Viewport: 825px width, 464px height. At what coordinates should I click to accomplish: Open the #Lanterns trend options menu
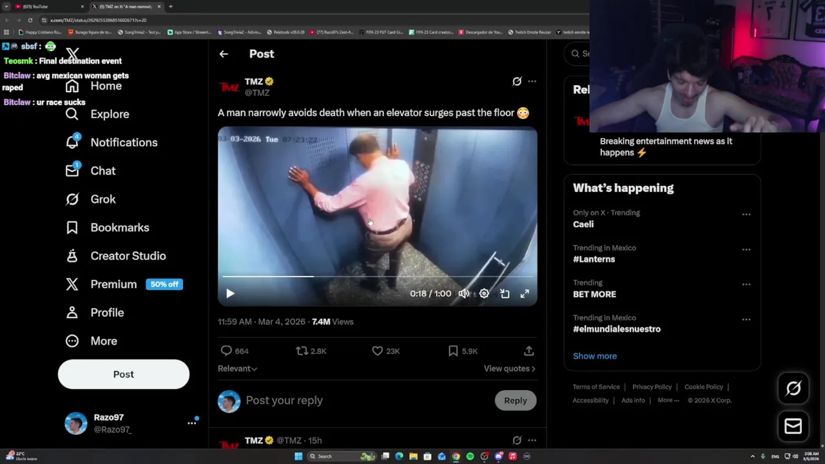coord(746,249)
